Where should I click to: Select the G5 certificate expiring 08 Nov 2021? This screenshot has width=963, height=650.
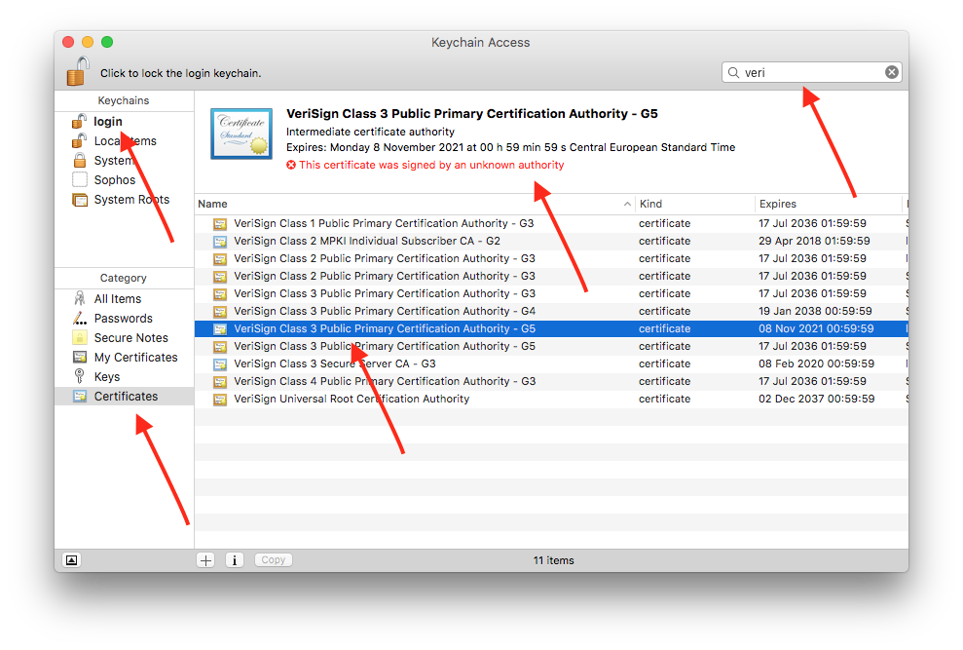(551, 329)
